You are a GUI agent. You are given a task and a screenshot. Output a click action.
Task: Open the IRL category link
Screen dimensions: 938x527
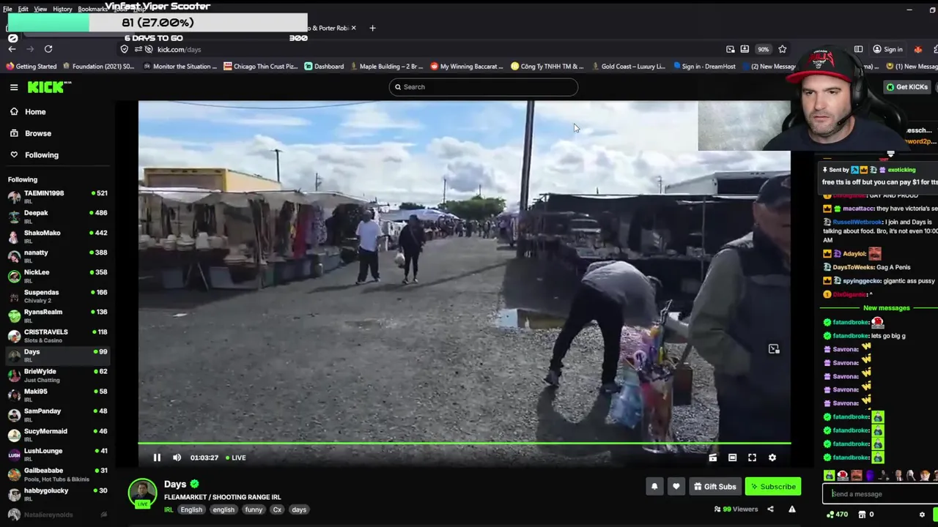169,510
